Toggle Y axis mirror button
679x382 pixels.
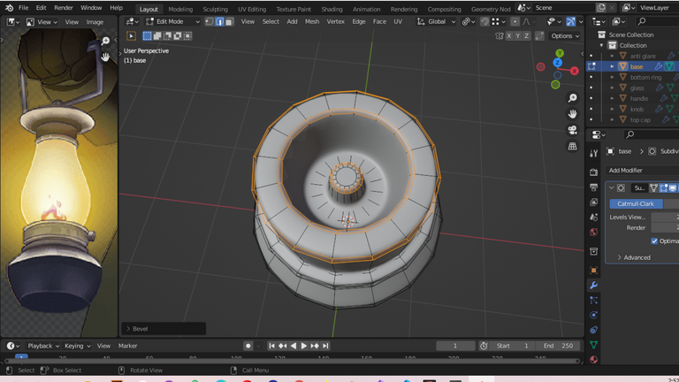click(517, 36)
